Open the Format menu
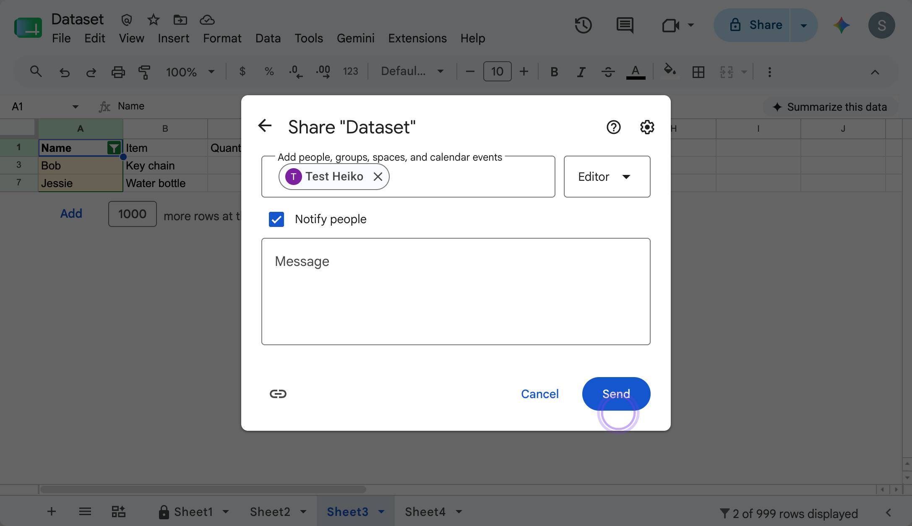912x526 pixels. point(222,38)
